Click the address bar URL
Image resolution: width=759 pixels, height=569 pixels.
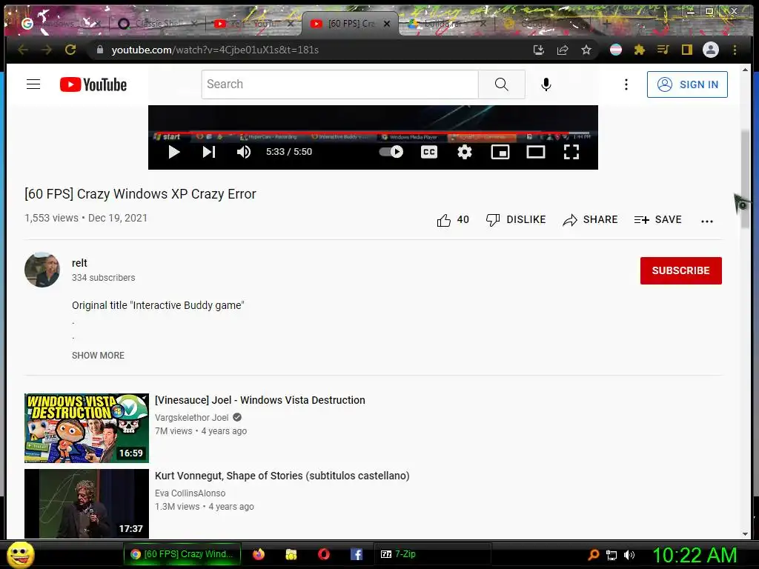(x=215, y=50)
